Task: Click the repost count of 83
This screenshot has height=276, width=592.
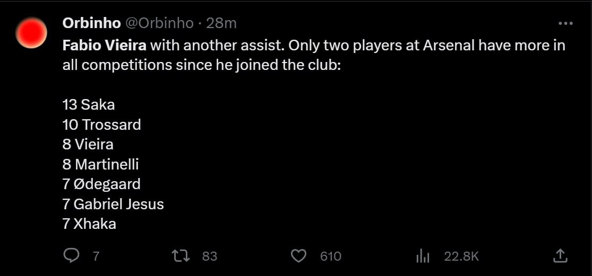Action: coord(210,256)
